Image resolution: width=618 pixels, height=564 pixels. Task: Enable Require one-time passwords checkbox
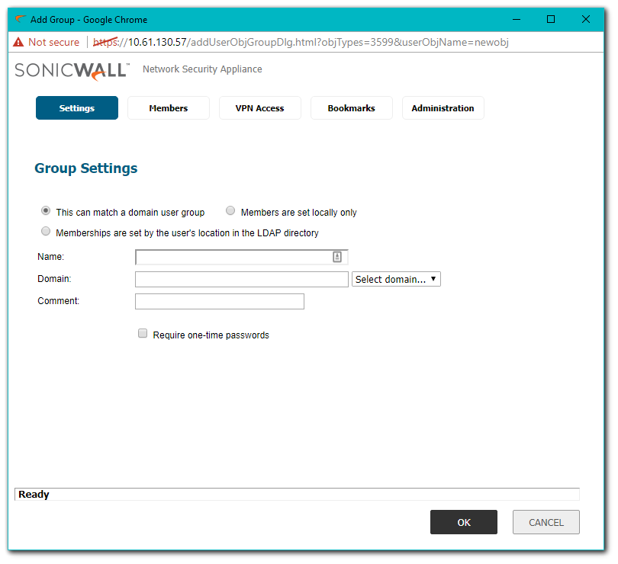click(143, 334)
